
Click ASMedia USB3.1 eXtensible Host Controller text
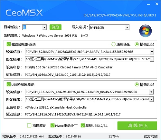(x=56, y=107)
